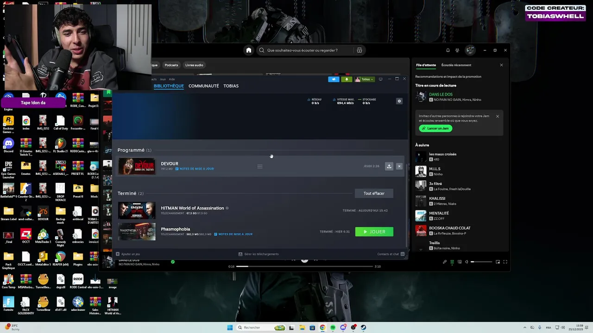Screen dimensions: 593x333
Task: Switch to the Écoutés récemment tab
Action: pyautogui.click(x=456, y=65)
